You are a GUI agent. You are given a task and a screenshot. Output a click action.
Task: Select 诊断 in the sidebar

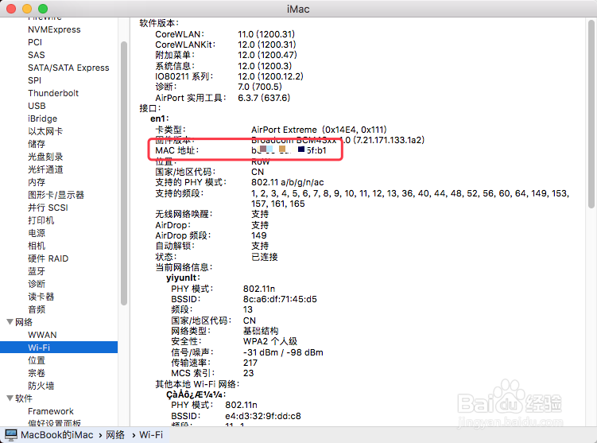37,284
